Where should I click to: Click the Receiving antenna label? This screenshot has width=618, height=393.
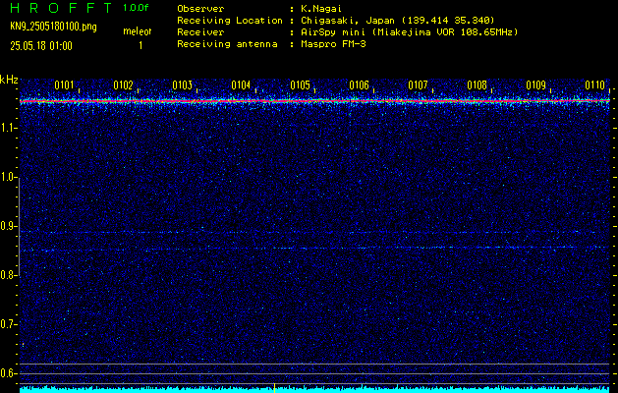pos(227,44)
